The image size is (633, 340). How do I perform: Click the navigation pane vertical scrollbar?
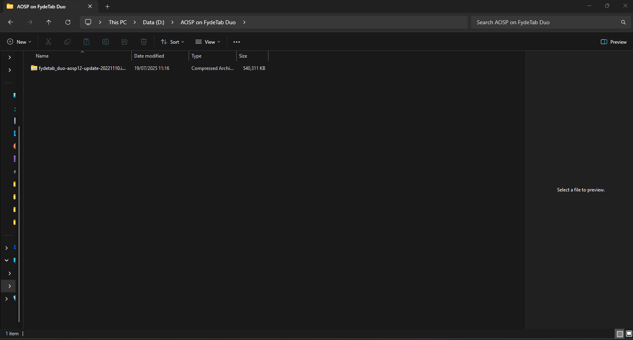coord(19,224)
